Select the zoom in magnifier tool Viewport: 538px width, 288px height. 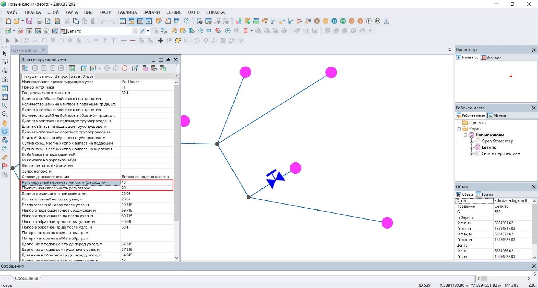click(x=5, y=106)
